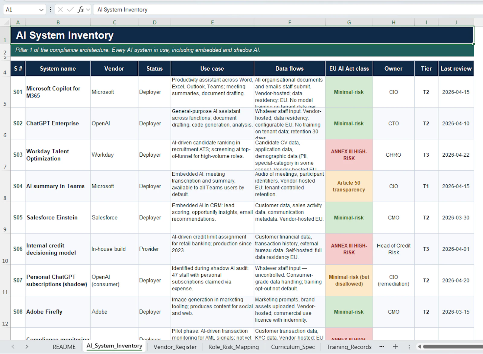Select Internal credit decisioning model cell
The height and width of the screenshot is (354, 483).
pyautogui.click(x=58, y=249)
